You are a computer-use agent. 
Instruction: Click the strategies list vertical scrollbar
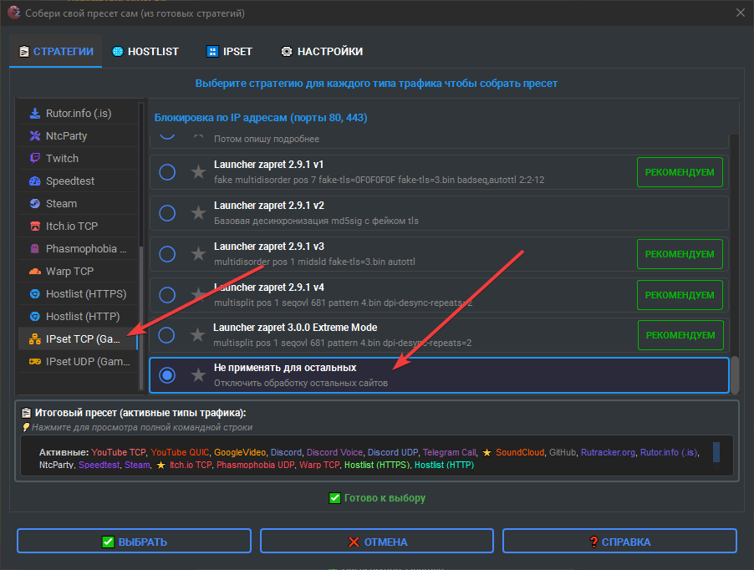(x=735, y=375)
